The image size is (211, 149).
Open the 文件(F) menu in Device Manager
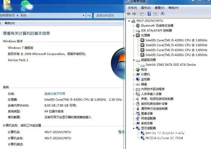pyautogui.click(x=133, y=8)
